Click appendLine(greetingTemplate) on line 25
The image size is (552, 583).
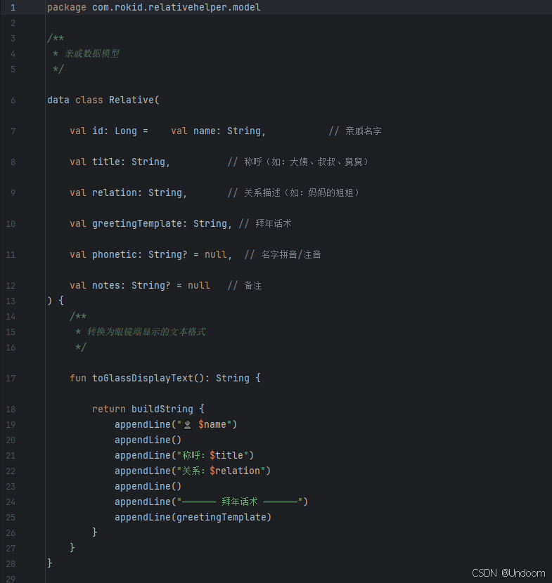click(x=193, y=517)
